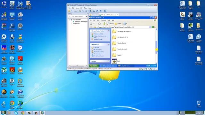This screenshot has width=205, height=115.
Task: Select the %SystemSystem% folder
Action: pyautogui.click(x=120, y=49)
